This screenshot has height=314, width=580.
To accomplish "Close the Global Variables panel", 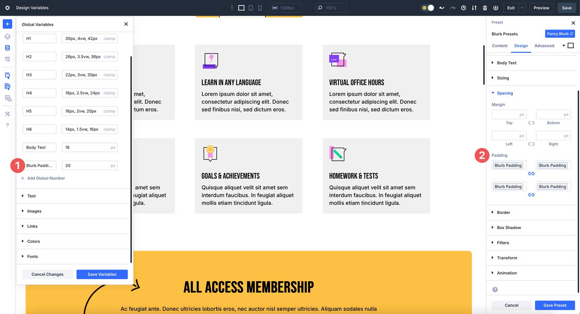I will [126, 24].
